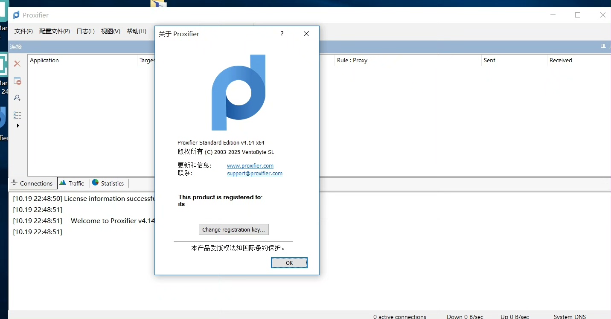Click the checklist toolbar icon in the connections sidebar
Image resolution: width=611 pixels, height=319 pixels.
17,115
